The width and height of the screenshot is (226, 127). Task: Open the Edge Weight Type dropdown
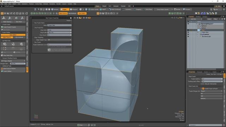pos(59,40)
